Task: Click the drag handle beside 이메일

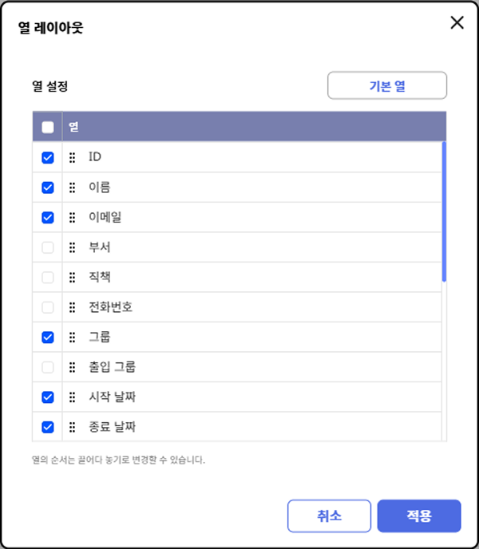Action: (72, 217)
